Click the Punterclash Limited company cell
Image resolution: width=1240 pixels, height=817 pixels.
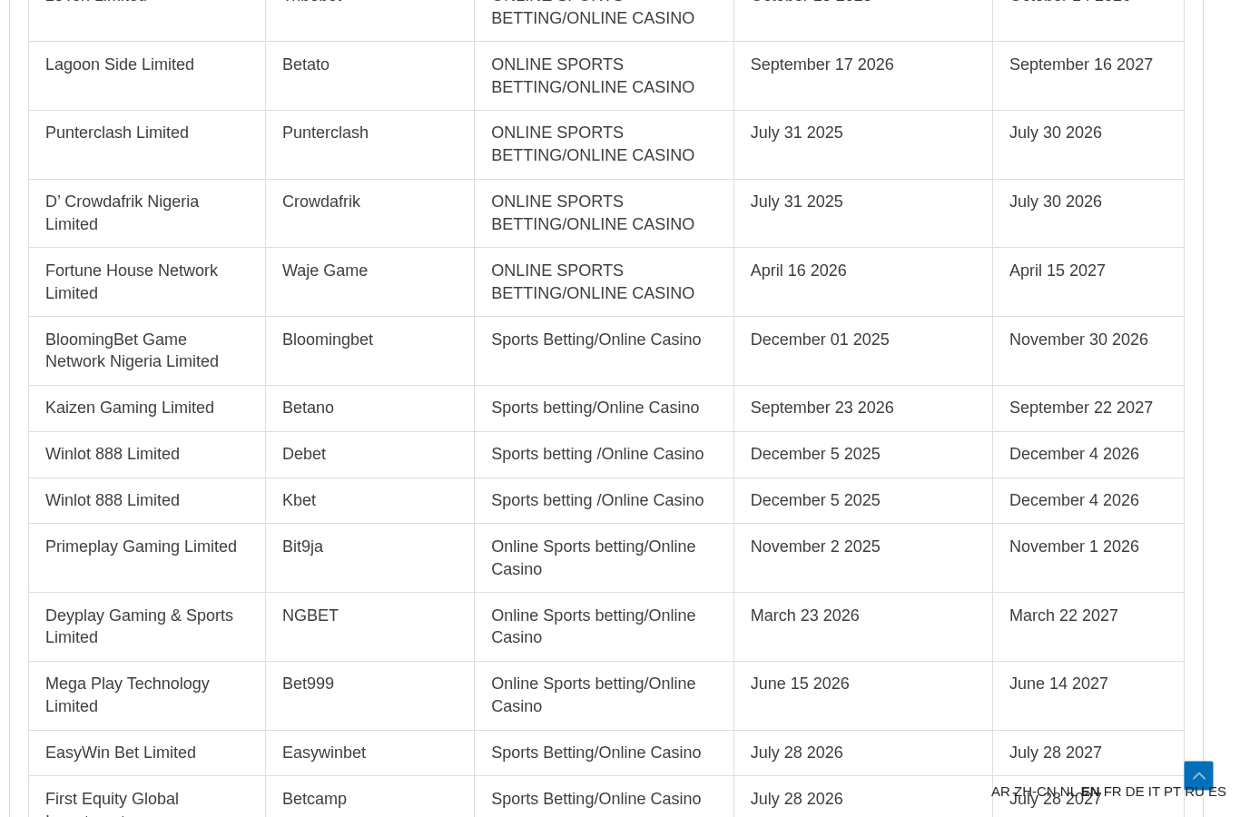point(147,144)
